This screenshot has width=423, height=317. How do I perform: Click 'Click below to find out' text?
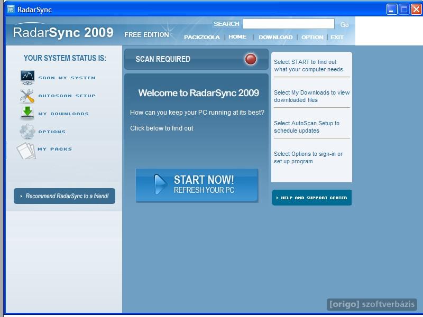coord(162,128)
